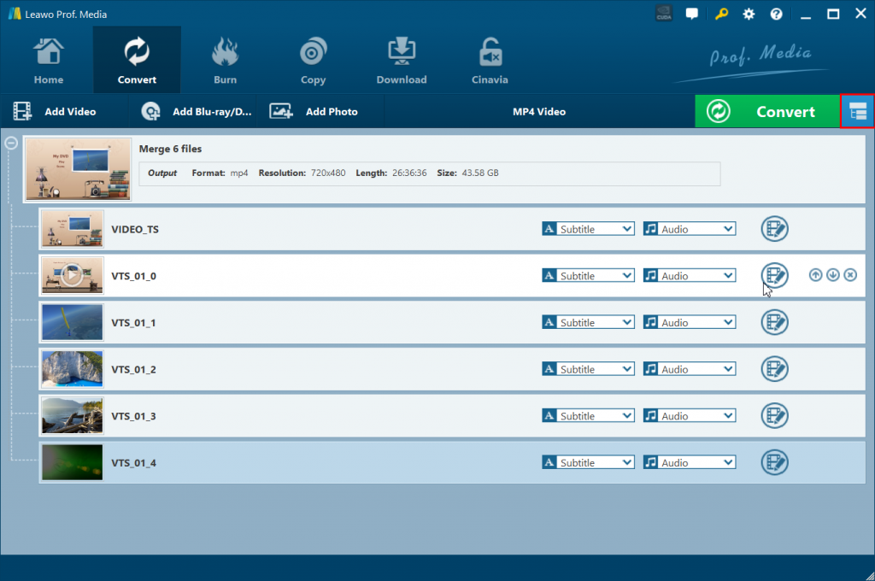Open the Home module
The width and height of the screenshot is (875, 581).
(x=49, y=61)
